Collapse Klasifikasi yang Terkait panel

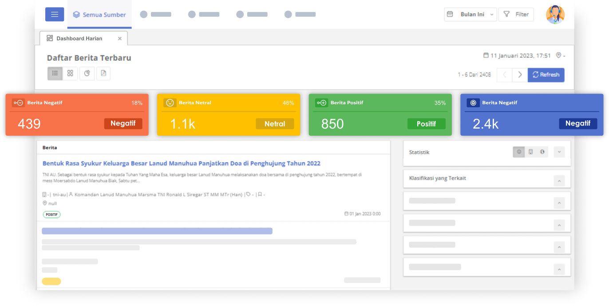559,180
